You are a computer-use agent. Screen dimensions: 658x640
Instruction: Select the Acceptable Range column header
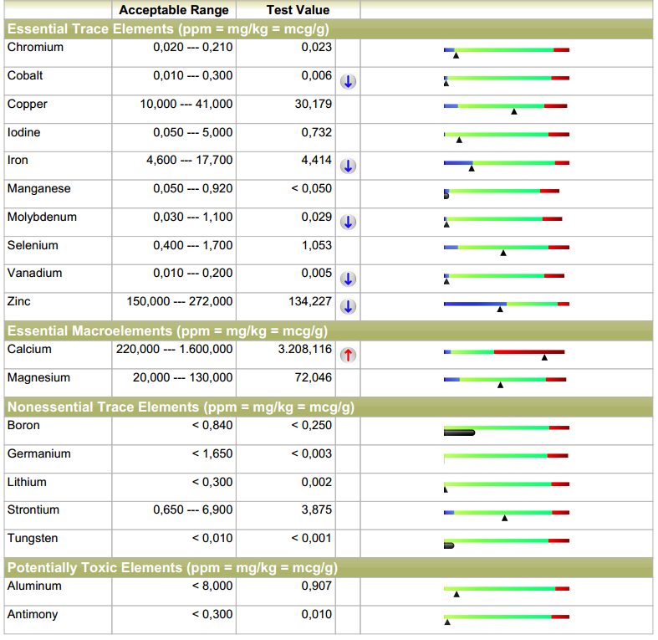(174, 10)
